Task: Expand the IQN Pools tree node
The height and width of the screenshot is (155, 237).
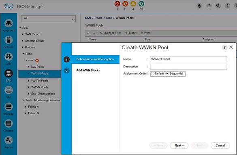Action: click(x=29, y=67)
